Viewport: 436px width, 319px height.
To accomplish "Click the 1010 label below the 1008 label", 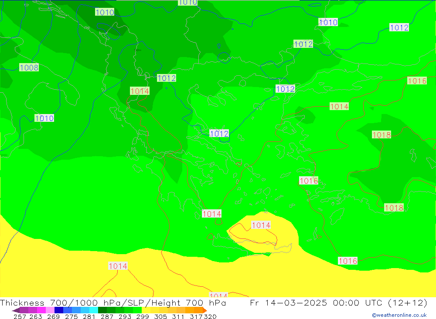I will (44, 118).
